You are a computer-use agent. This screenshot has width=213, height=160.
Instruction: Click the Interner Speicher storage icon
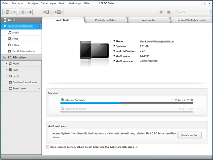point(62,100)
